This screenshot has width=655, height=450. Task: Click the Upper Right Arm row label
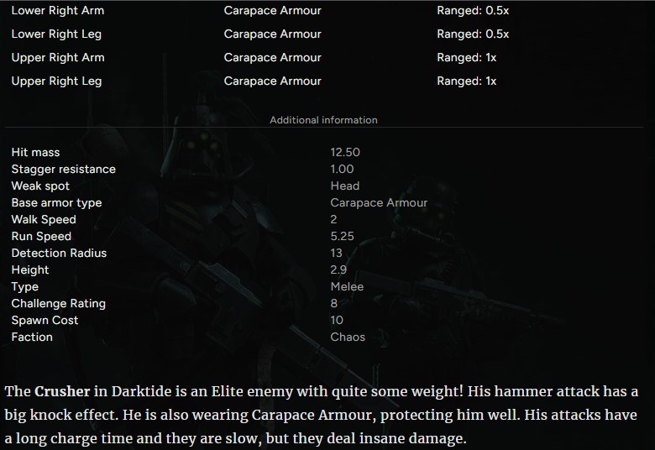[x=58, y=58]
